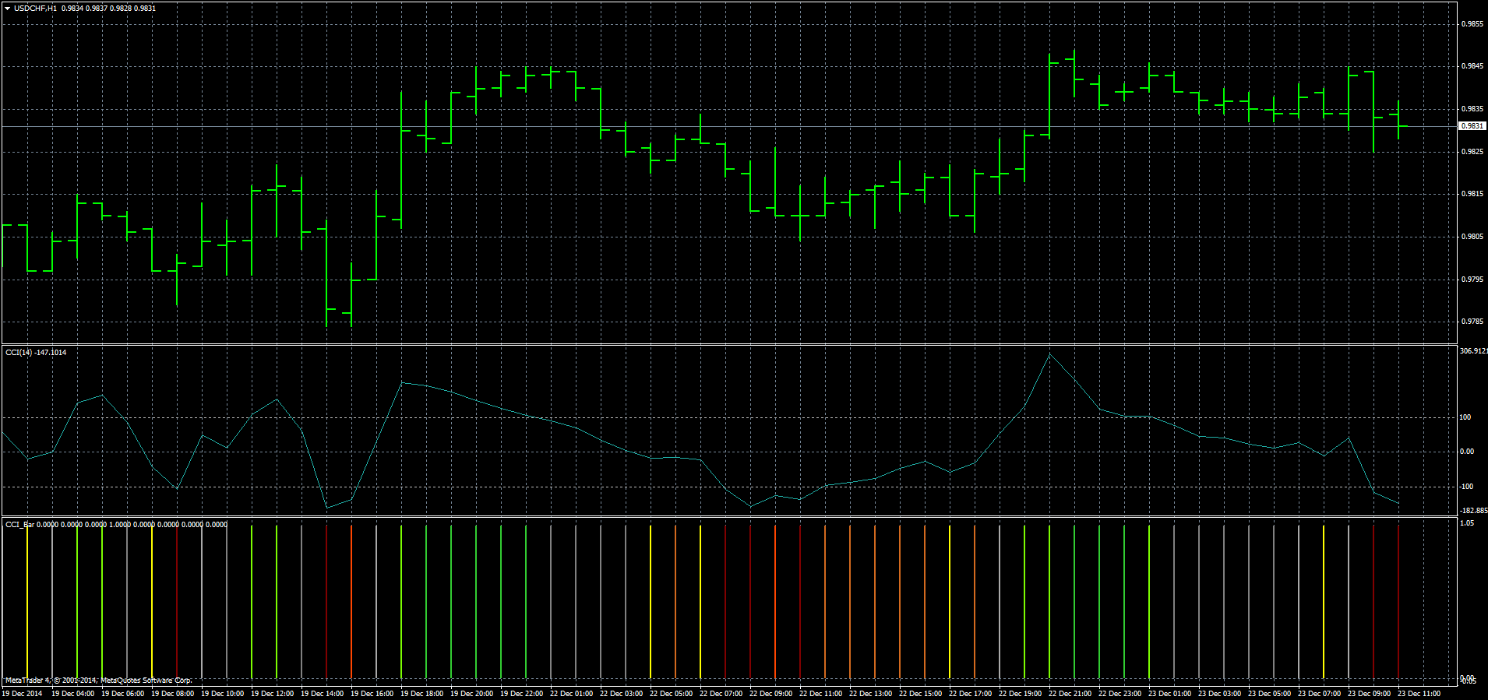This screenshot has height=700, width=1488.
Task: Click the 22 Dec 15:00 time label
Action: (920, 693)
